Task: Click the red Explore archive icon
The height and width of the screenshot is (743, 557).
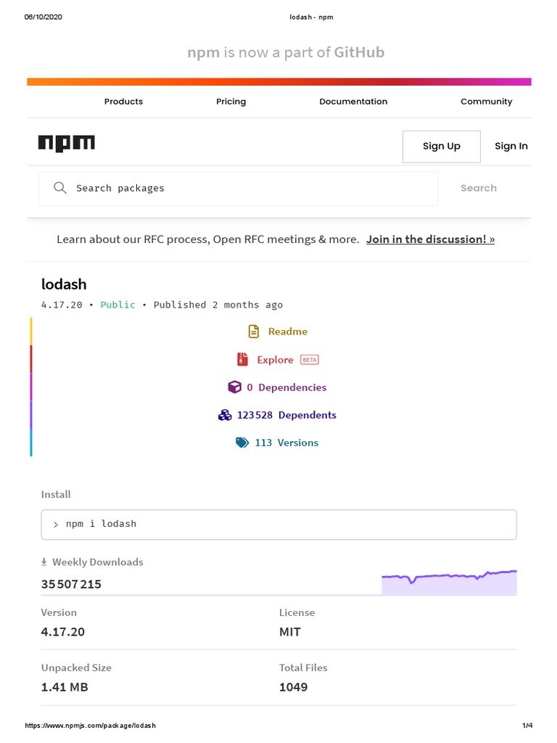Action: (242, 359)
